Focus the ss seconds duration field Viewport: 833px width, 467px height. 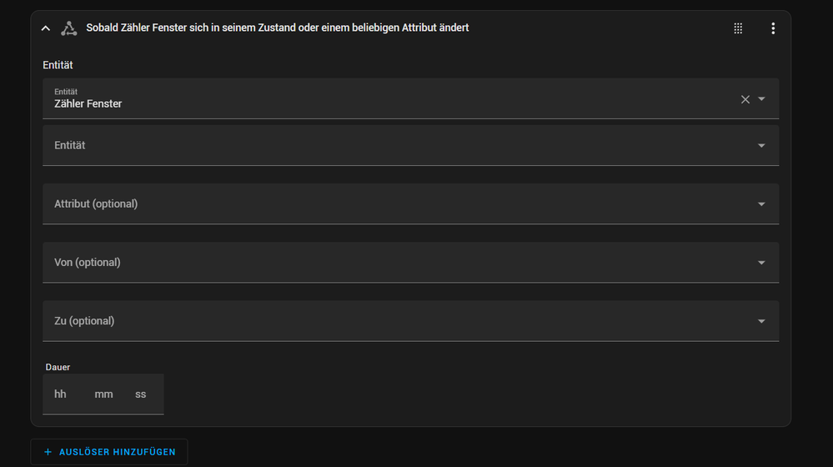[x=141, y=394]
